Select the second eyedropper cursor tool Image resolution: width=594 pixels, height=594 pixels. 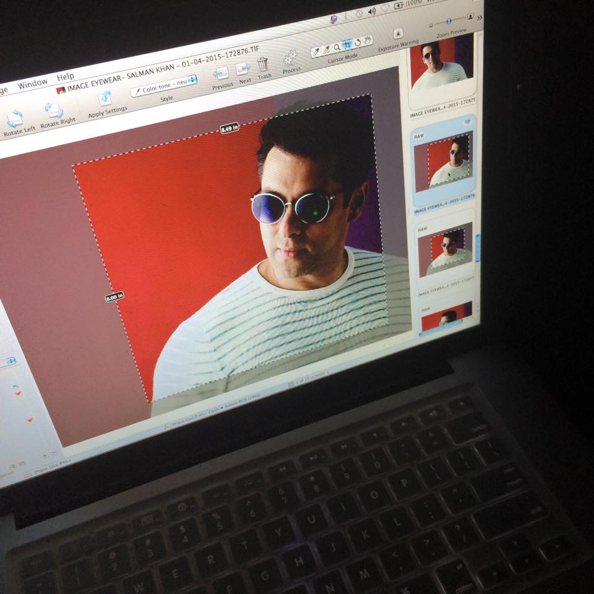pyautogui.click(x=326, y=49)
